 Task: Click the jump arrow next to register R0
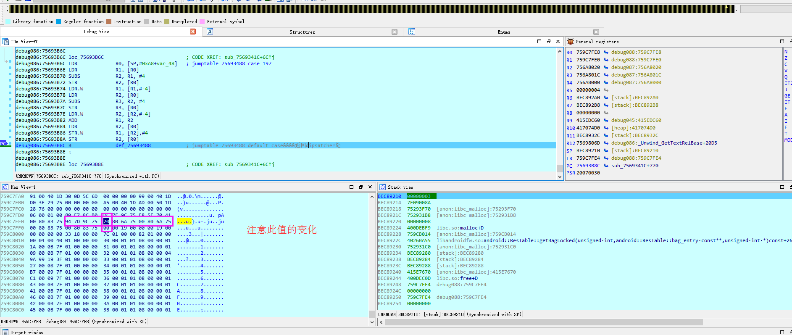coord(606,53)
